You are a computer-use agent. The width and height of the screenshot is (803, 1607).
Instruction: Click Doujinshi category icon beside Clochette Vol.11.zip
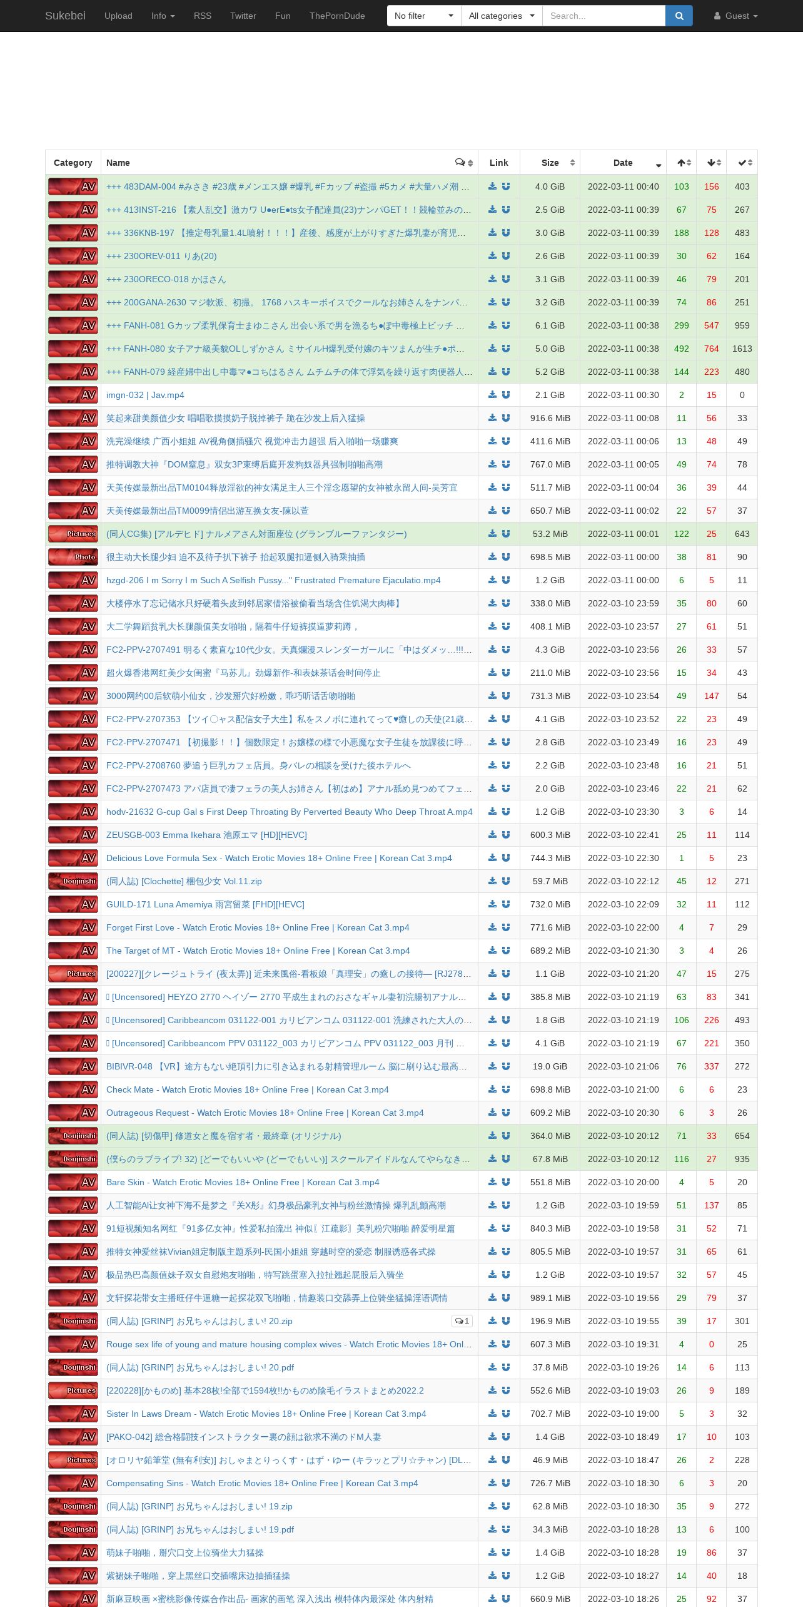73,881
